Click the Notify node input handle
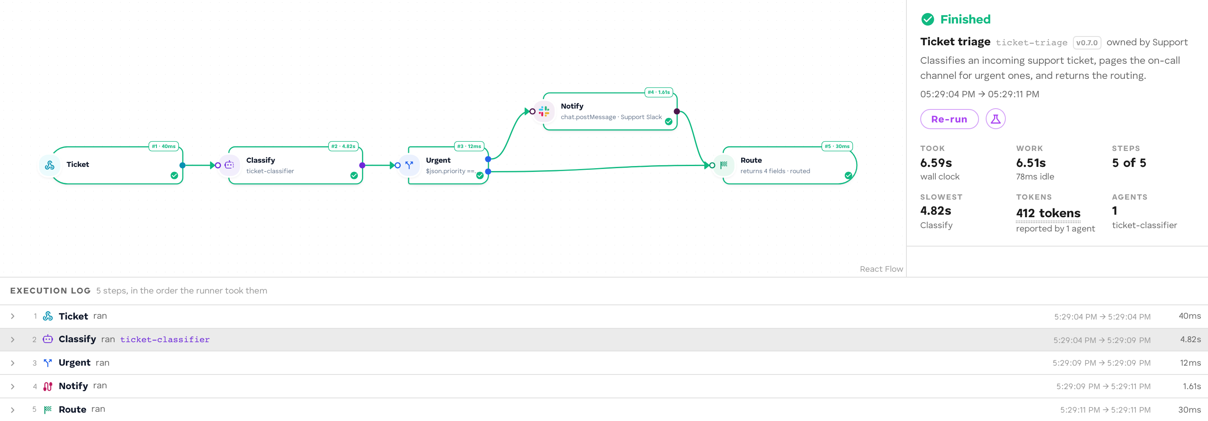The height and width of the screenshot is (421, 1208). 532,111
